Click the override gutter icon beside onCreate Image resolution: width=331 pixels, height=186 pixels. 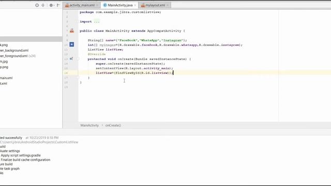tap(71, 58)
